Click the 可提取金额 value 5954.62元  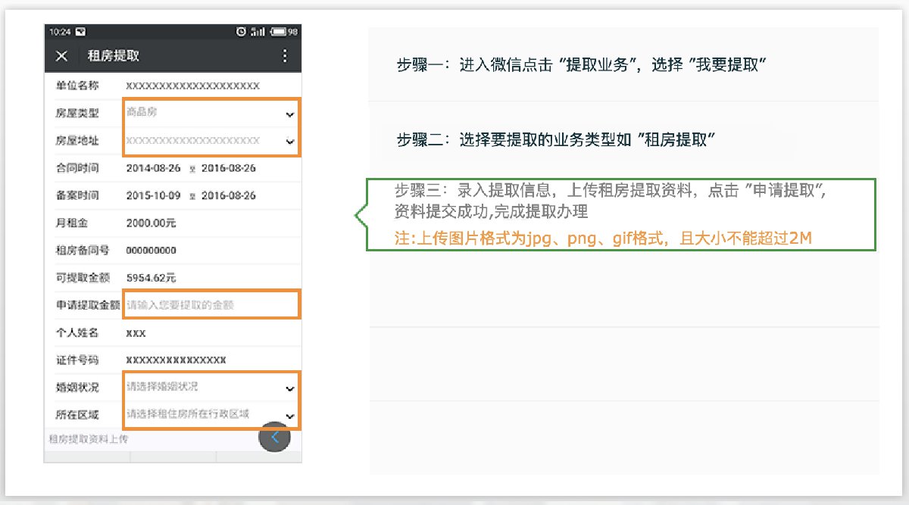151,278
